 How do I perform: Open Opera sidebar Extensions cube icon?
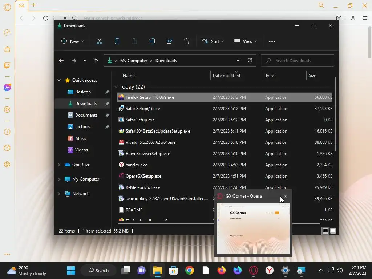[7, 148]
